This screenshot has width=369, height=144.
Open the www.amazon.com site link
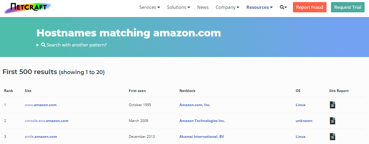pyautogui.click(x=41, y=105)
